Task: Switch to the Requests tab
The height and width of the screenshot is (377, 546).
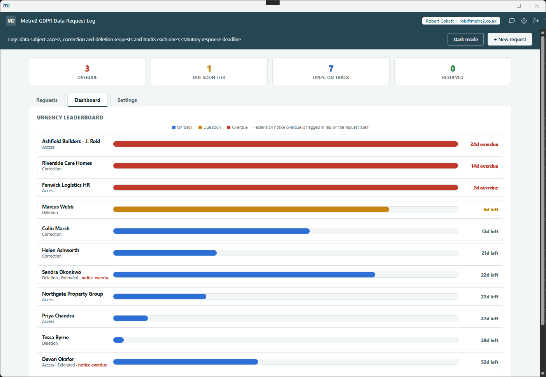Action: pos(47,100)
